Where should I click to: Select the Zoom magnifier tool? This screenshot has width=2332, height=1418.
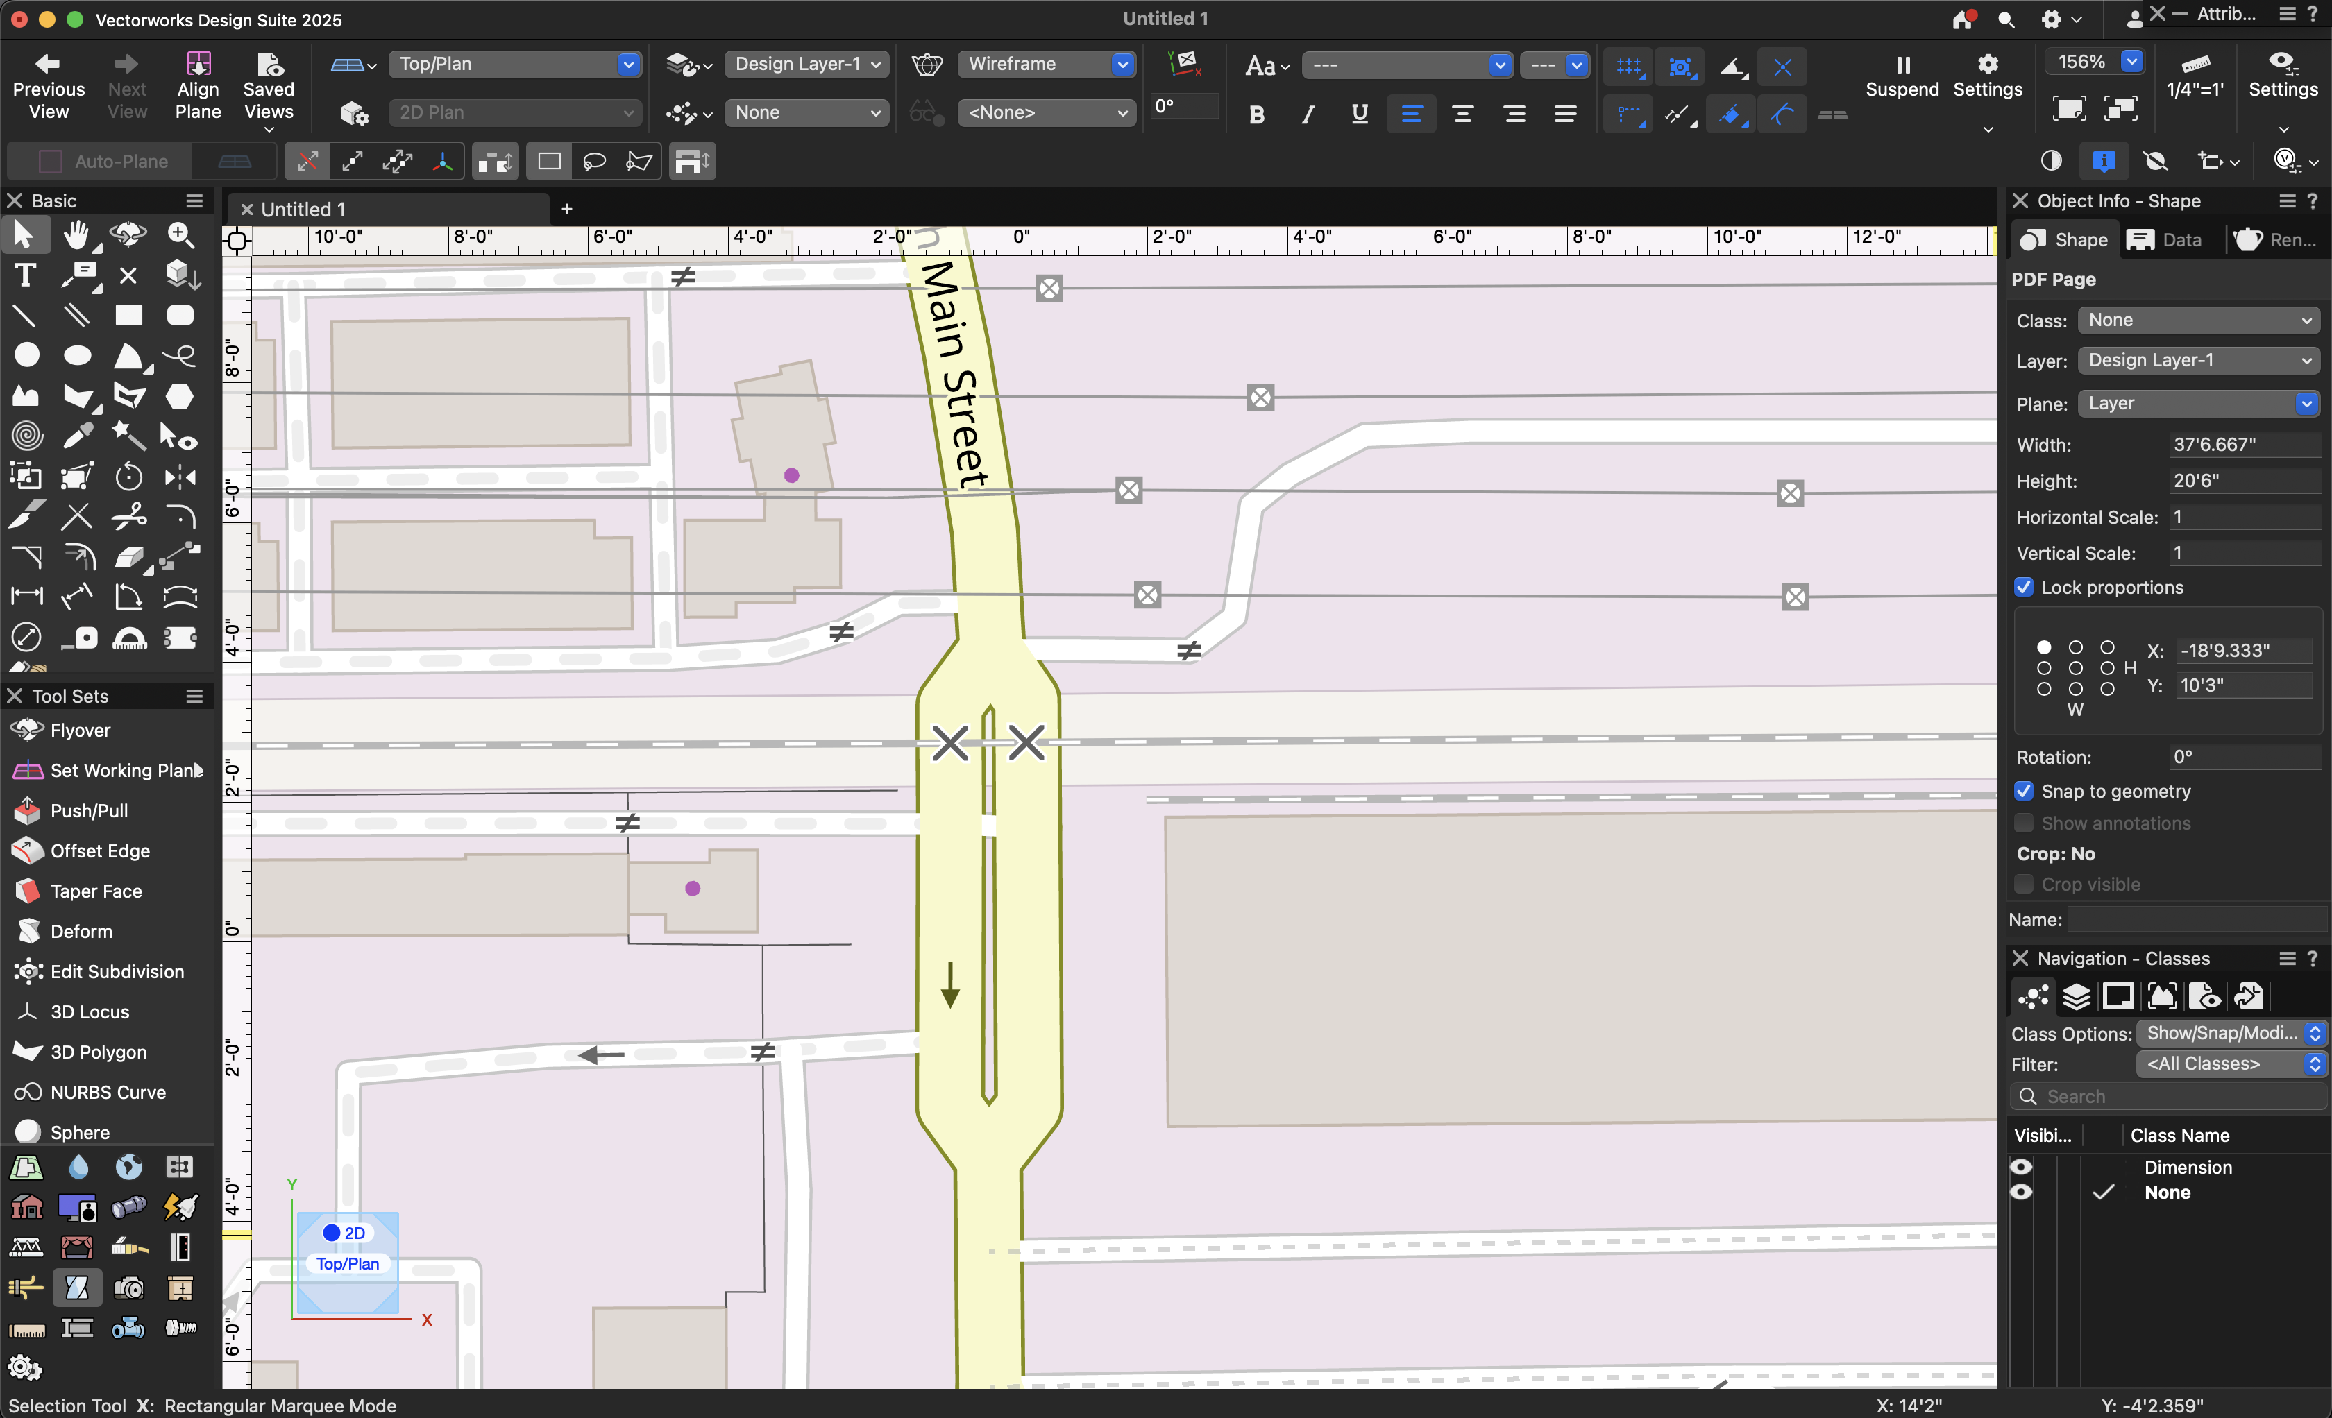click(180, 234)
